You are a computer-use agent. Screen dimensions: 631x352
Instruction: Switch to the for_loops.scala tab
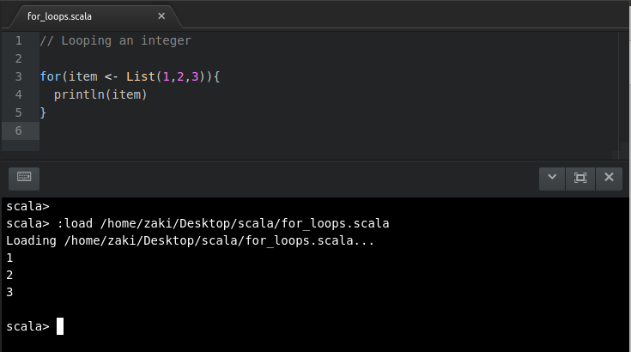tap(59, 16)
